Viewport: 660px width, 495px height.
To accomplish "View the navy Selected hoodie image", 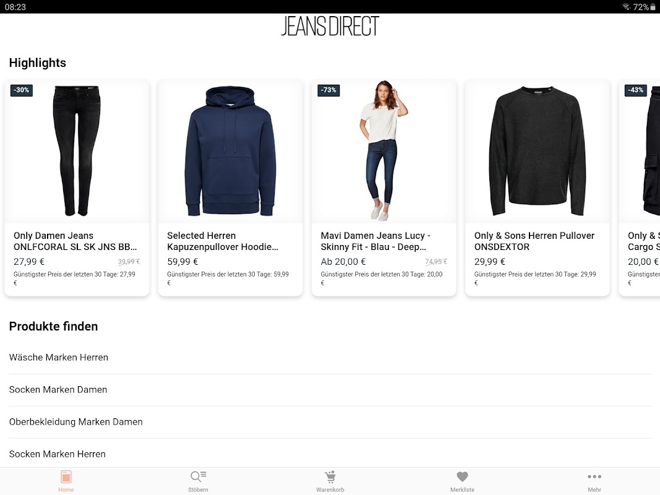I will [x=230, y=151].
